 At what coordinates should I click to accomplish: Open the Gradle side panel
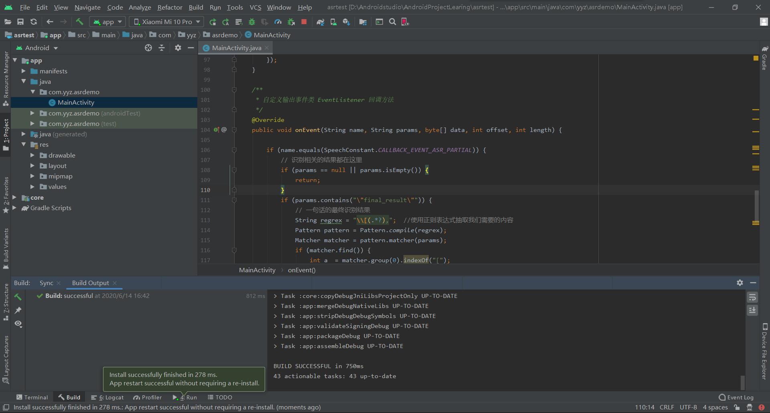pos(764,58)
